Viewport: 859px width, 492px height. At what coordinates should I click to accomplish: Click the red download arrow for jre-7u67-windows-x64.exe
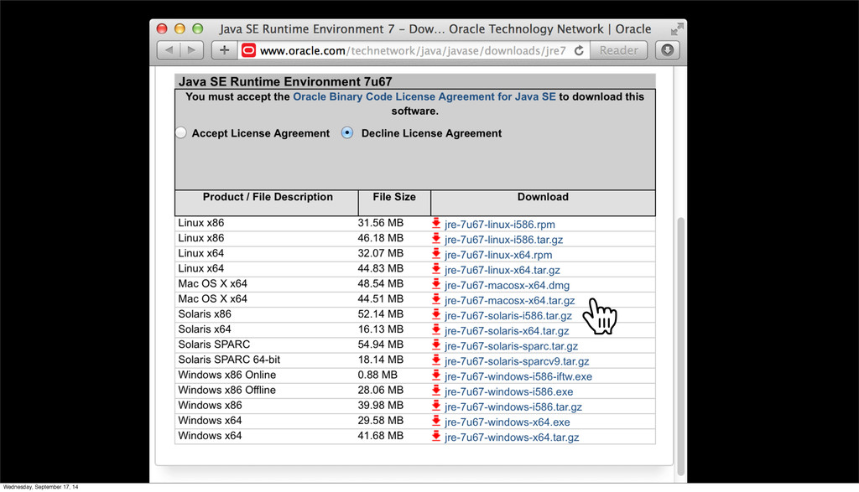coord(436,422)
